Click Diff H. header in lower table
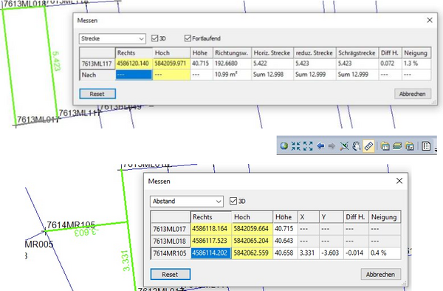The height and width of the screenshot is (291, 443). pyautogui.click(x=356, y=217)
